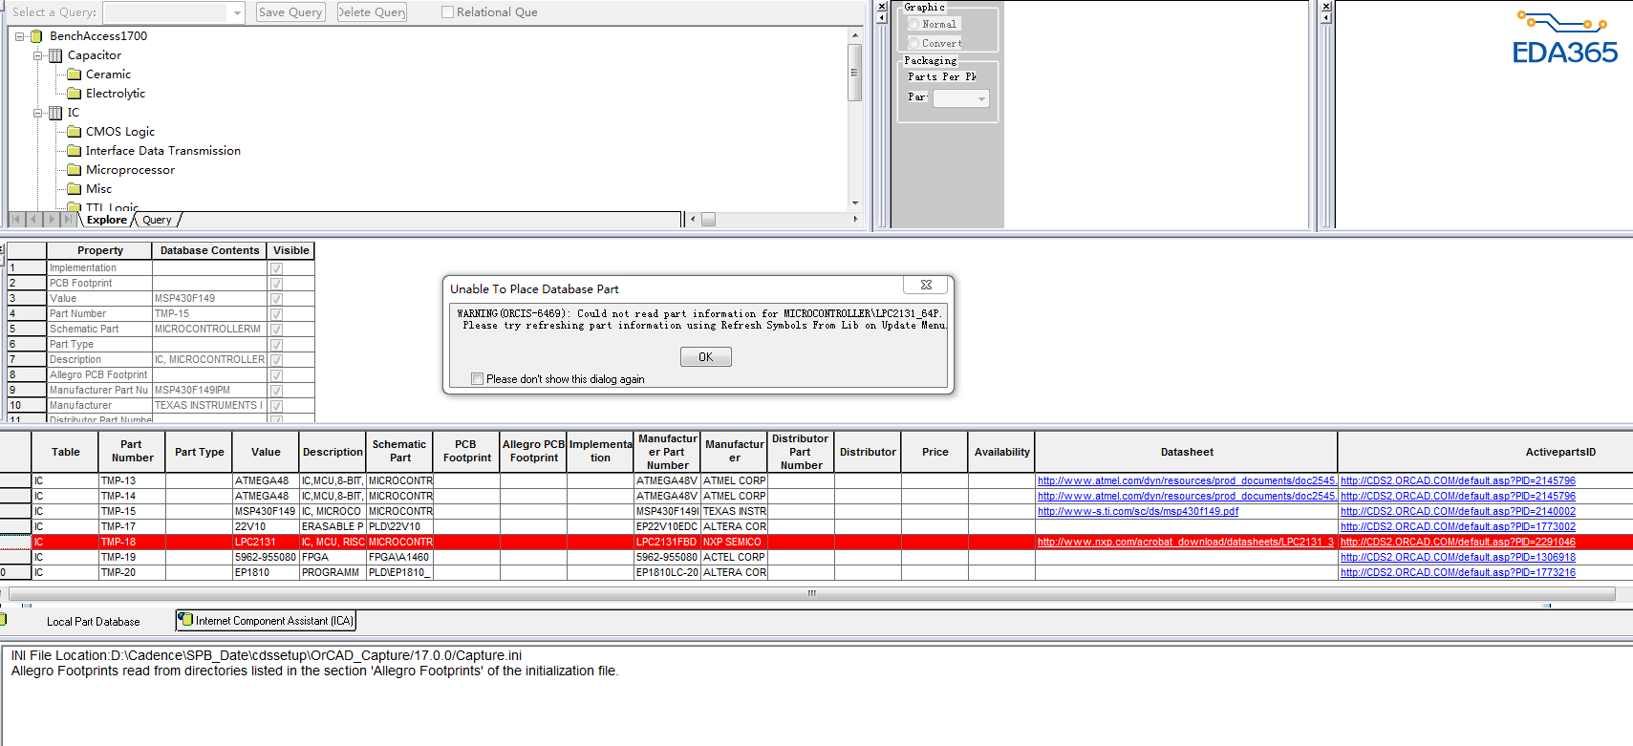This screenshot has height=746, width=1633.
Task: Collapse the Graphic/Packaging pane with arrow icon
Action: pos(882,18)
